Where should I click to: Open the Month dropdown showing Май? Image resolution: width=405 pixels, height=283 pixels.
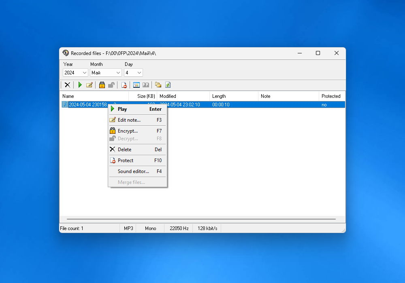[x=106, y=73]
